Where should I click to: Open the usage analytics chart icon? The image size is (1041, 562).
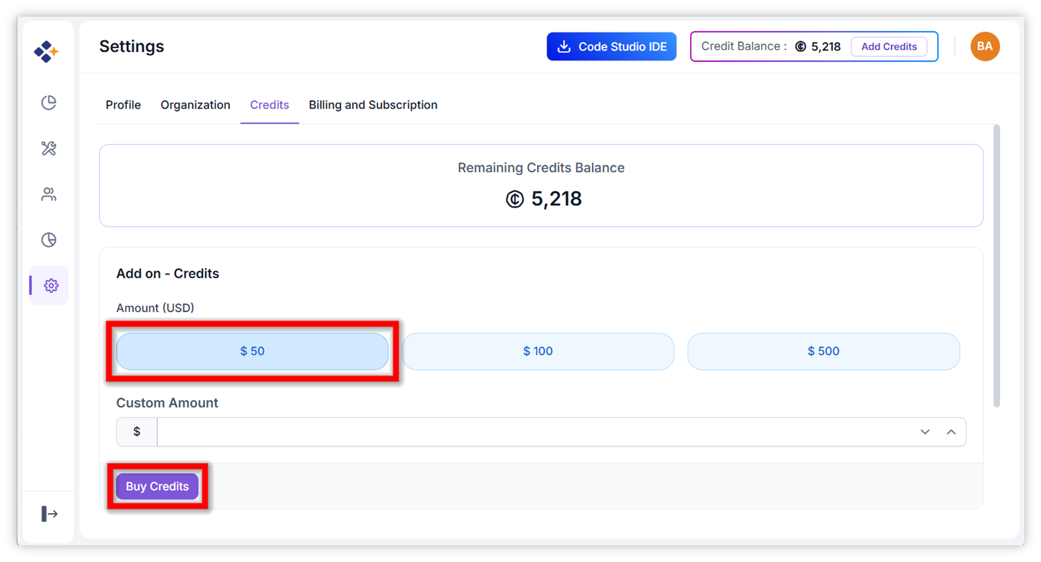coord(49,240)
